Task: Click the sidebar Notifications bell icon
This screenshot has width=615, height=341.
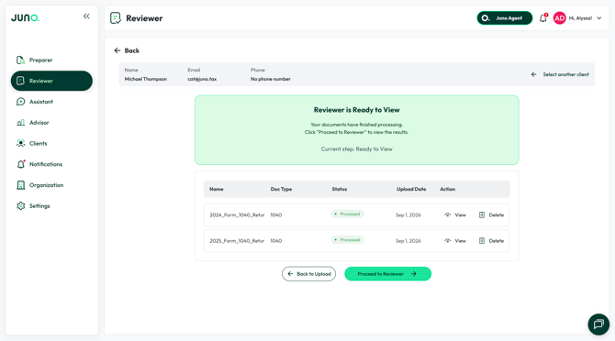Action: click(20, 164)
